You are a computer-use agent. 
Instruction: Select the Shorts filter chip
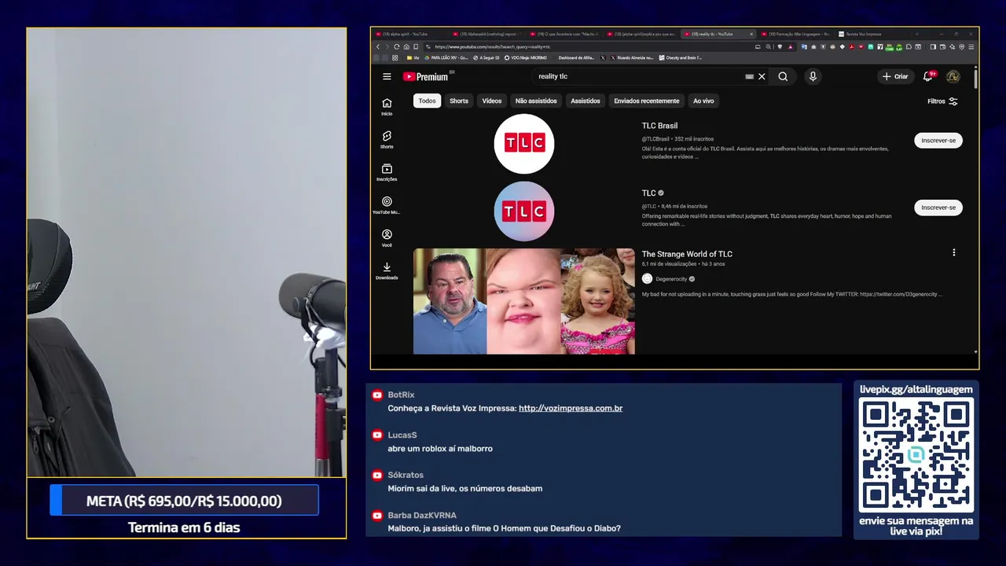[459, 101]
